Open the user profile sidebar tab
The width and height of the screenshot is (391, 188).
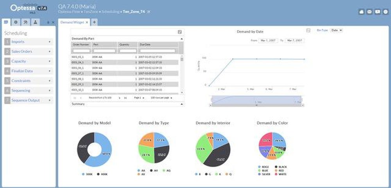coord(35,22)
